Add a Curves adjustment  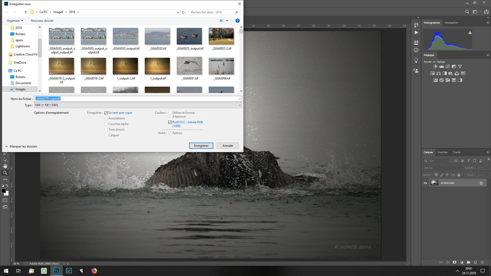click(448, 66)
